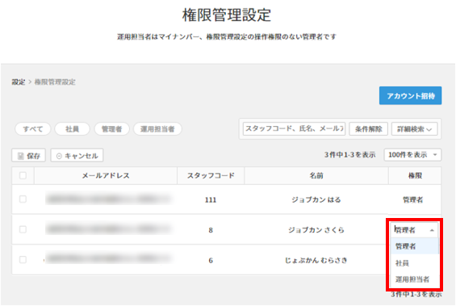Select the 管理者 filter tab
456x306 pixels.
pos(111,129)
